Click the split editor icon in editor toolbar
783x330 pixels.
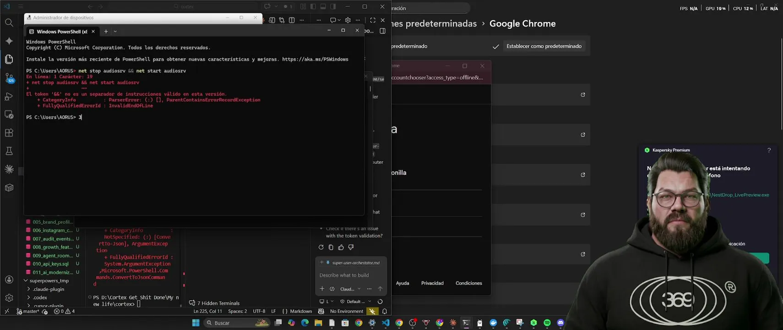pos(292,20)
